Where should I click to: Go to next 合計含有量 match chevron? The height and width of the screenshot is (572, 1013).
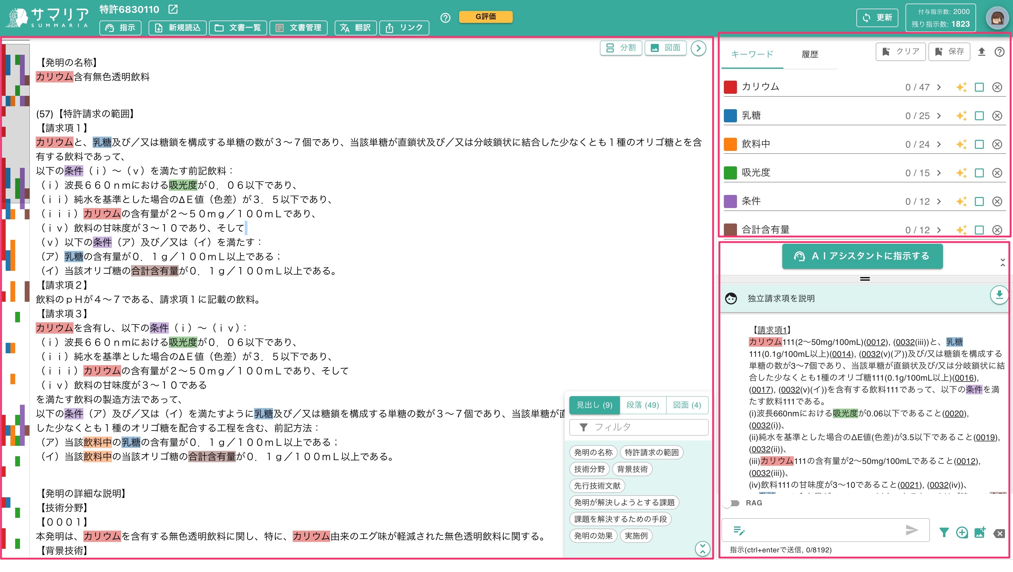[939, 230]
